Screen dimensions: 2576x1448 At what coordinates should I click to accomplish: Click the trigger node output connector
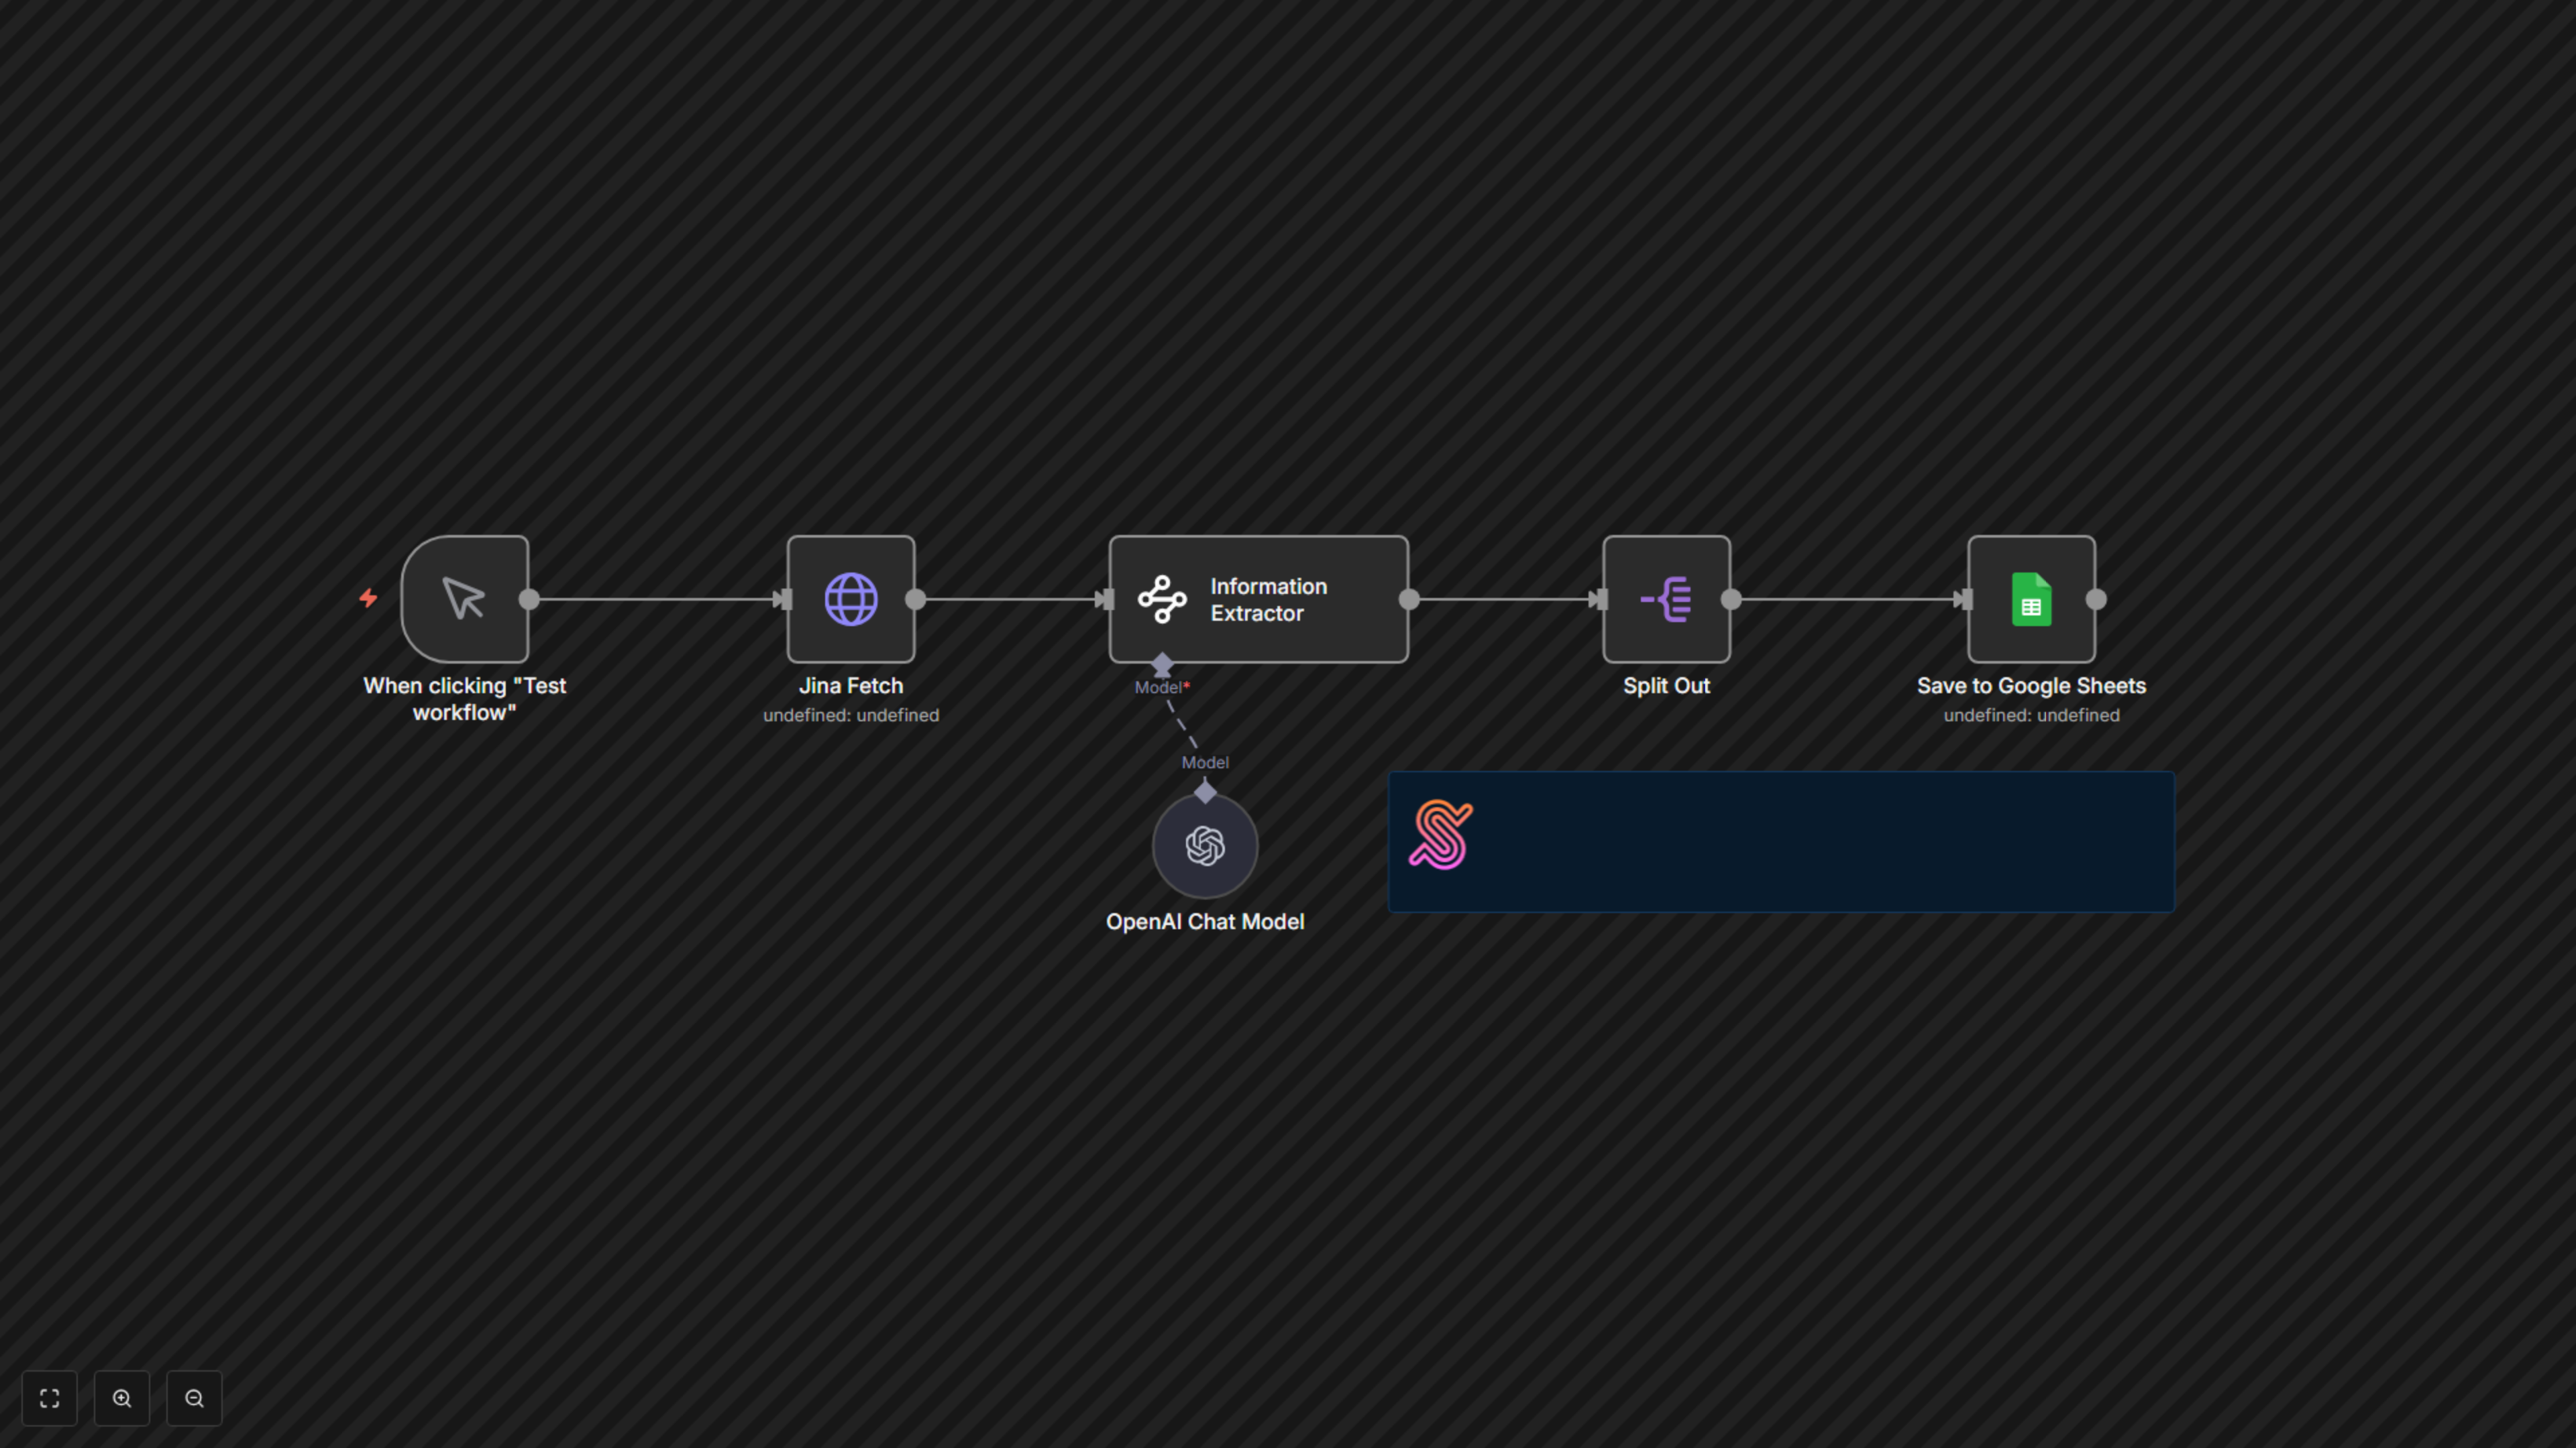[x=529, y=599]
